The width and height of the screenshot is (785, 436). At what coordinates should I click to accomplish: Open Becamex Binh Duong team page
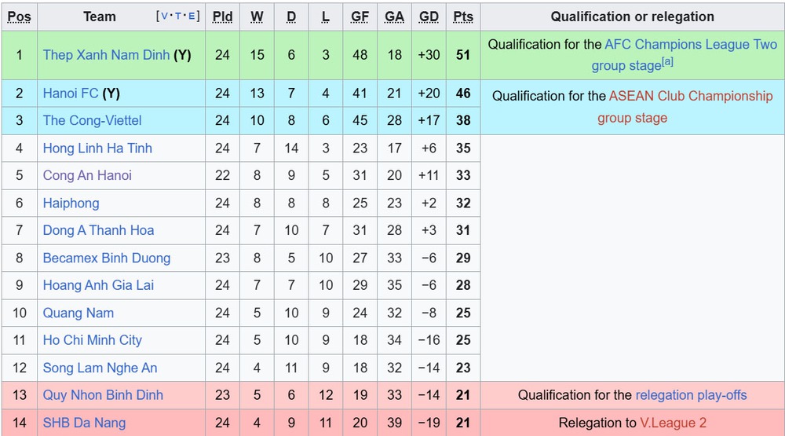click(x=106, y=258)
